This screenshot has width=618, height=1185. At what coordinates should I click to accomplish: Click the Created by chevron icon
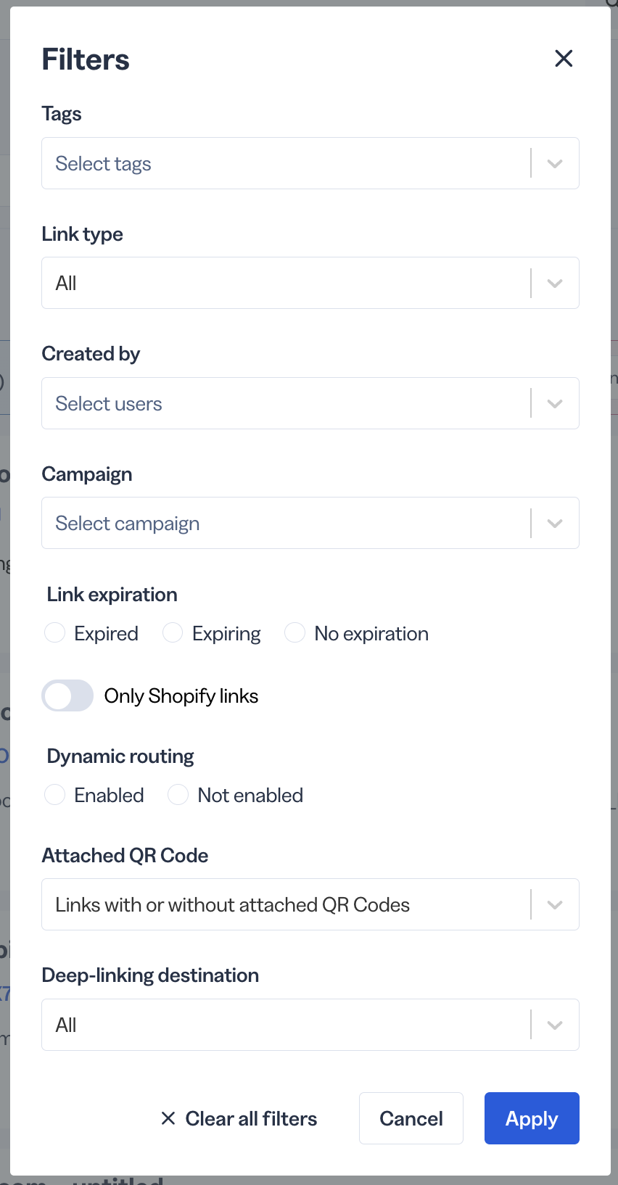[x=555, y=404]
